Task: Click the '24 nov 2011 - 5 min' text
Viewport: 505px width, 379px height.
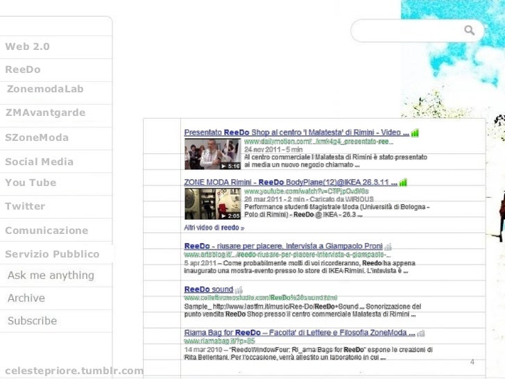Action: point(273,149)
